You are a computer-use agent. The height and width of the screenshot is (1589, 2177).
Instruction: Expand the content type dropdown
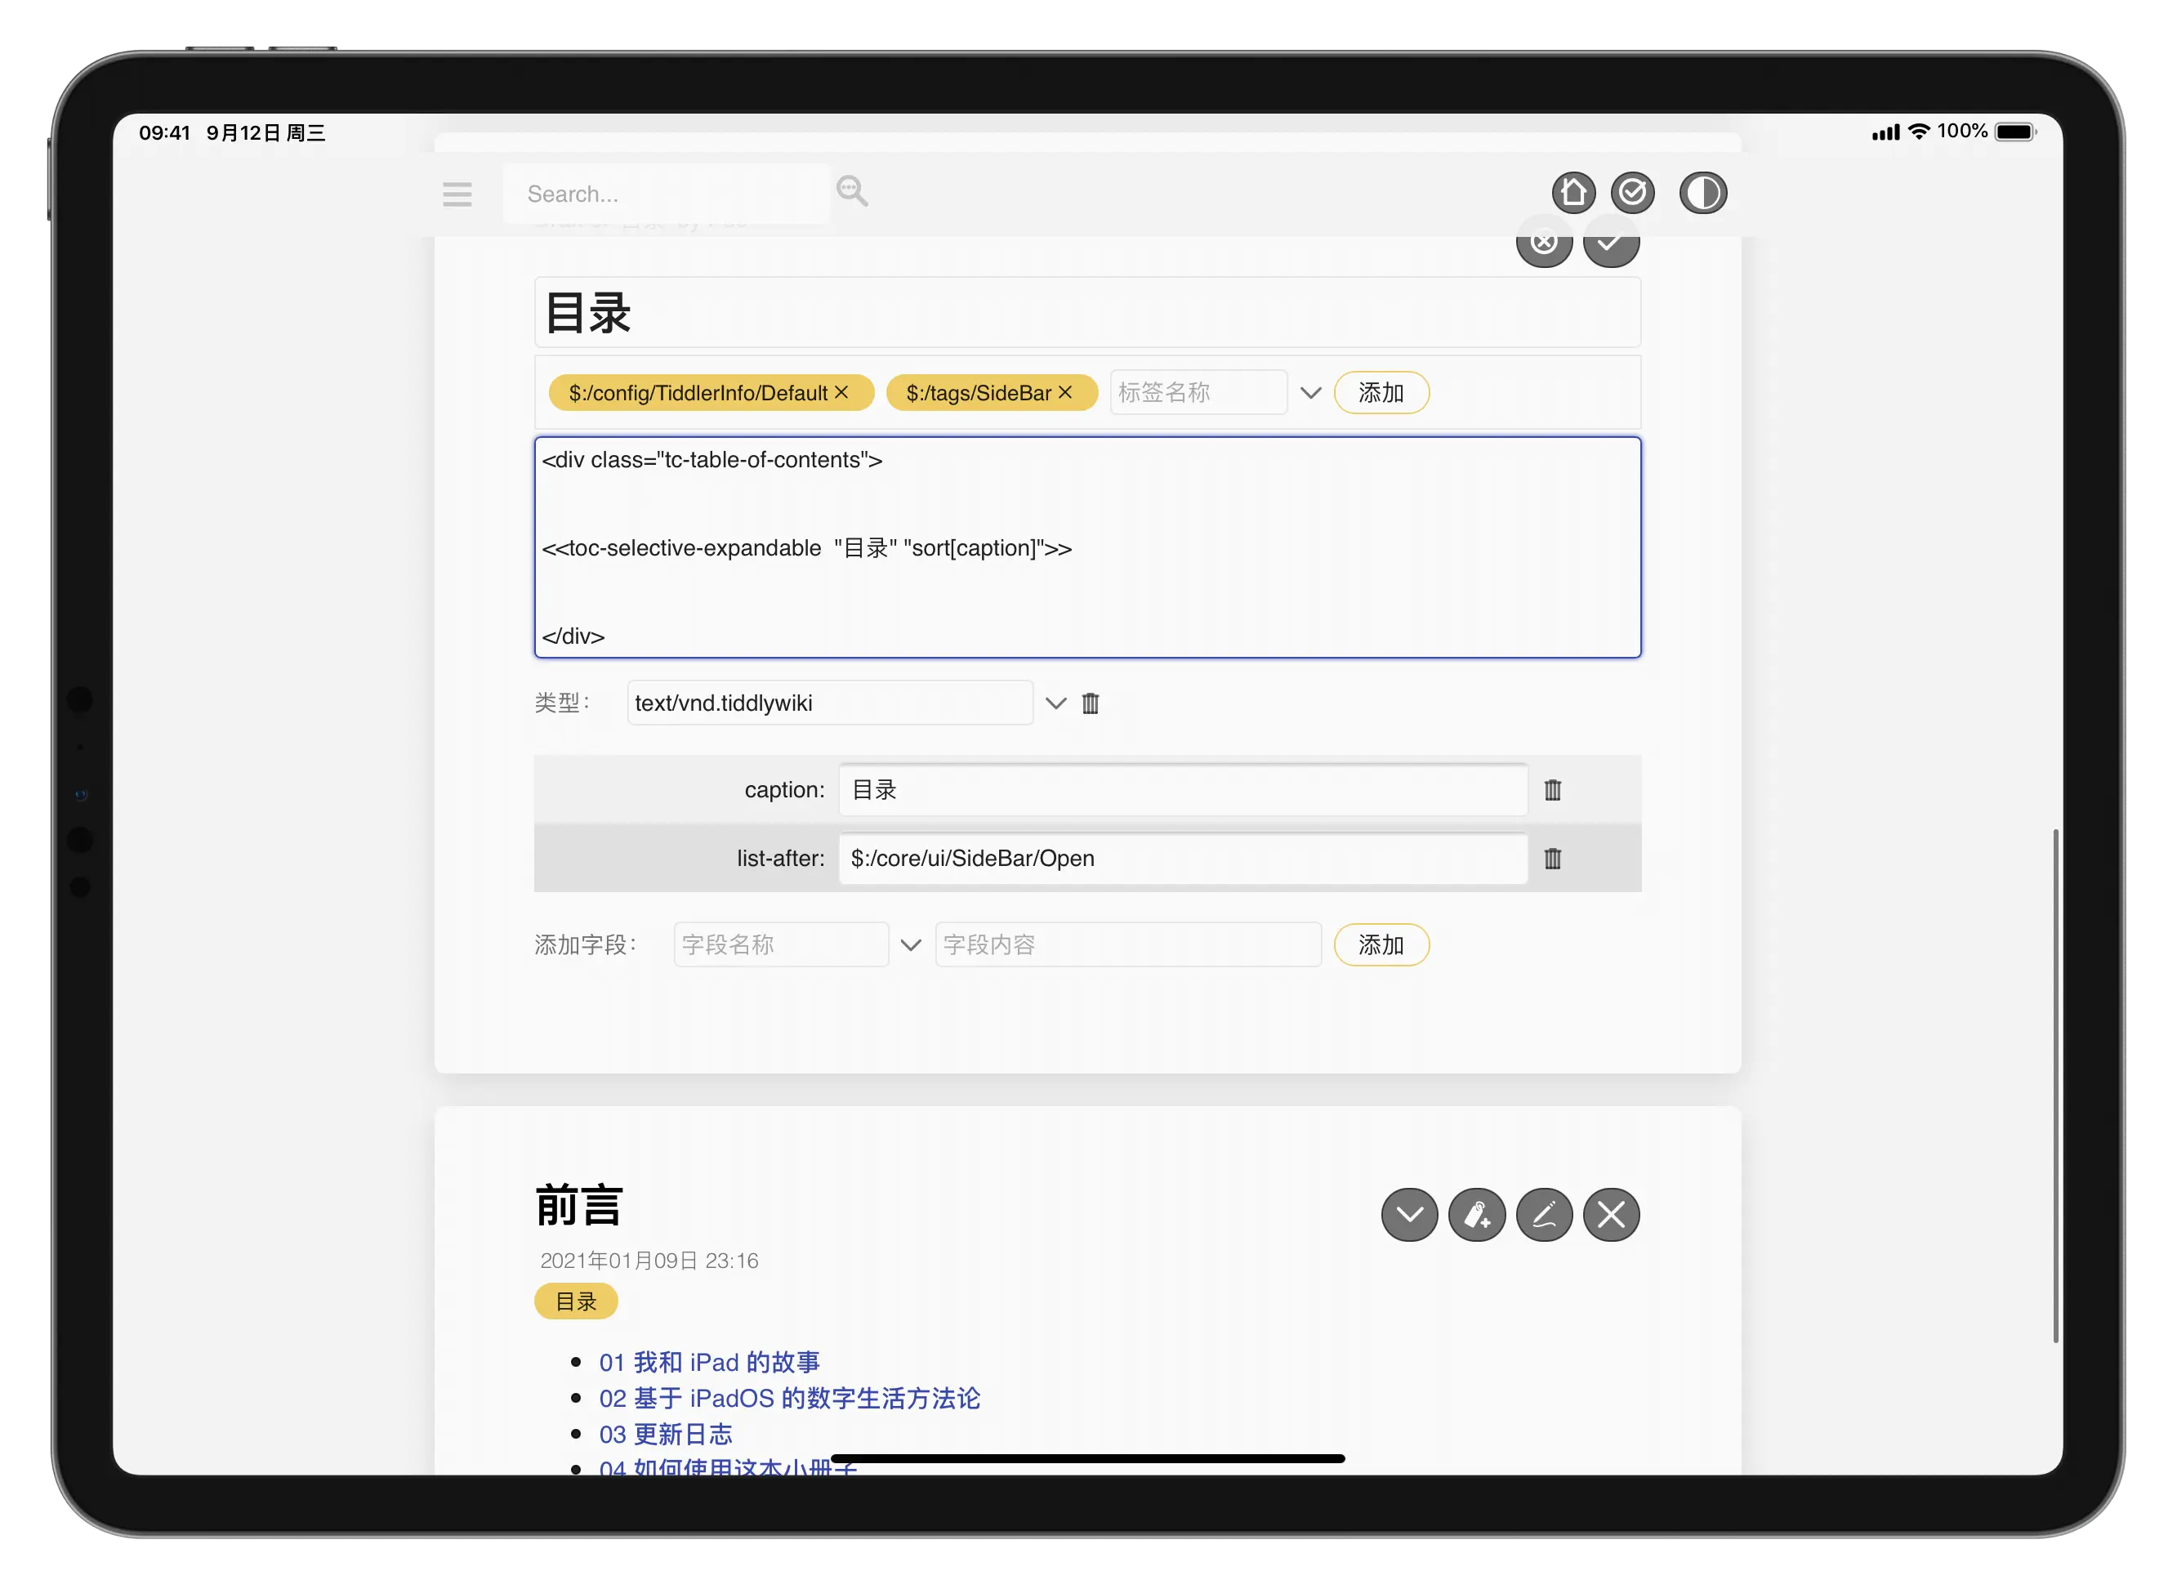click(x=1055, y=703)
